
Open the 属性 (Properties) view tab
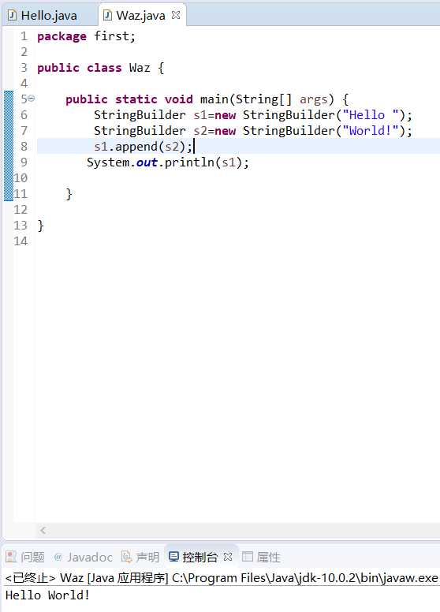(261, 557)
